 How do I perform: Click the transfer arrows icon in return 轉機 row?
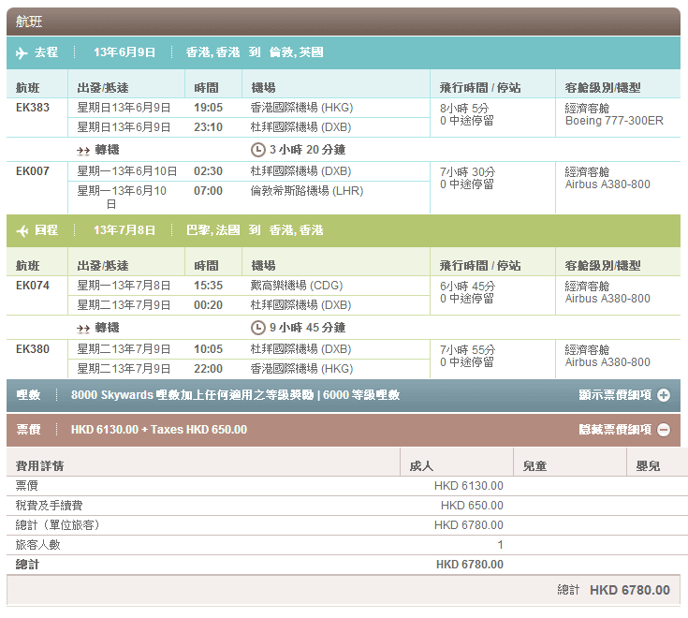[x=83, y=328]
